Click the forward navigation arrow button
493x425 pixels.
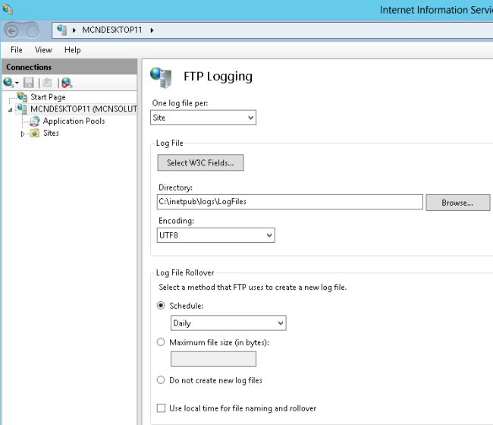point(33,31)
